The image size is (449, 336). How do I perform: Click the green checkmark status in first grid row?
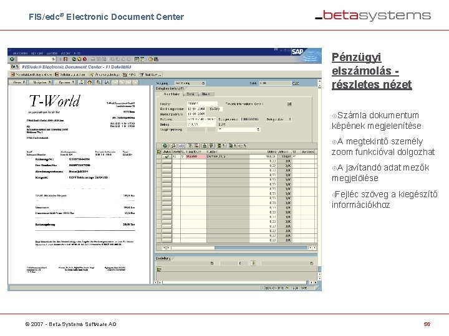pyautogui.click(x=167, y=157)
